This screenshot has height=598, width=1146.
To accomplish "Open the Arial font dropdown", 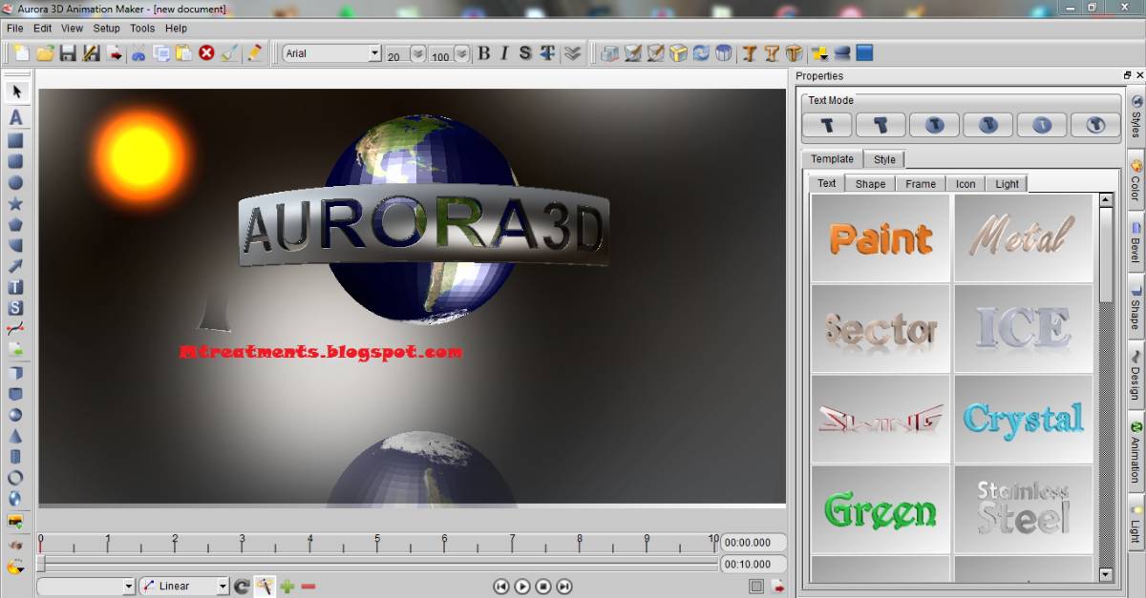I will pos(374,53).
